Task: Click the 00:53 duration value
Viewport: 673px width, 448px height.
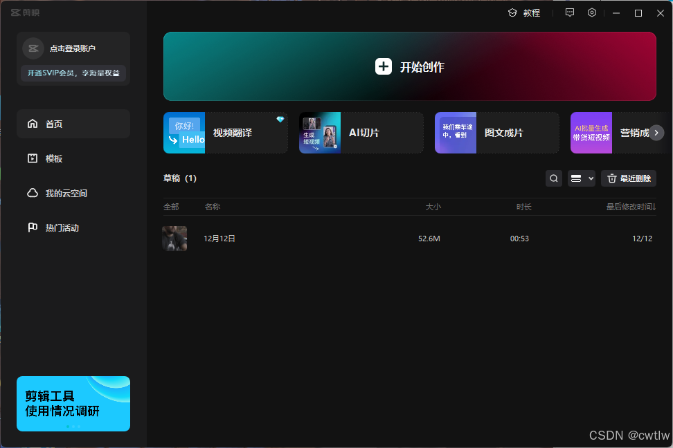Action: (519, 239)
